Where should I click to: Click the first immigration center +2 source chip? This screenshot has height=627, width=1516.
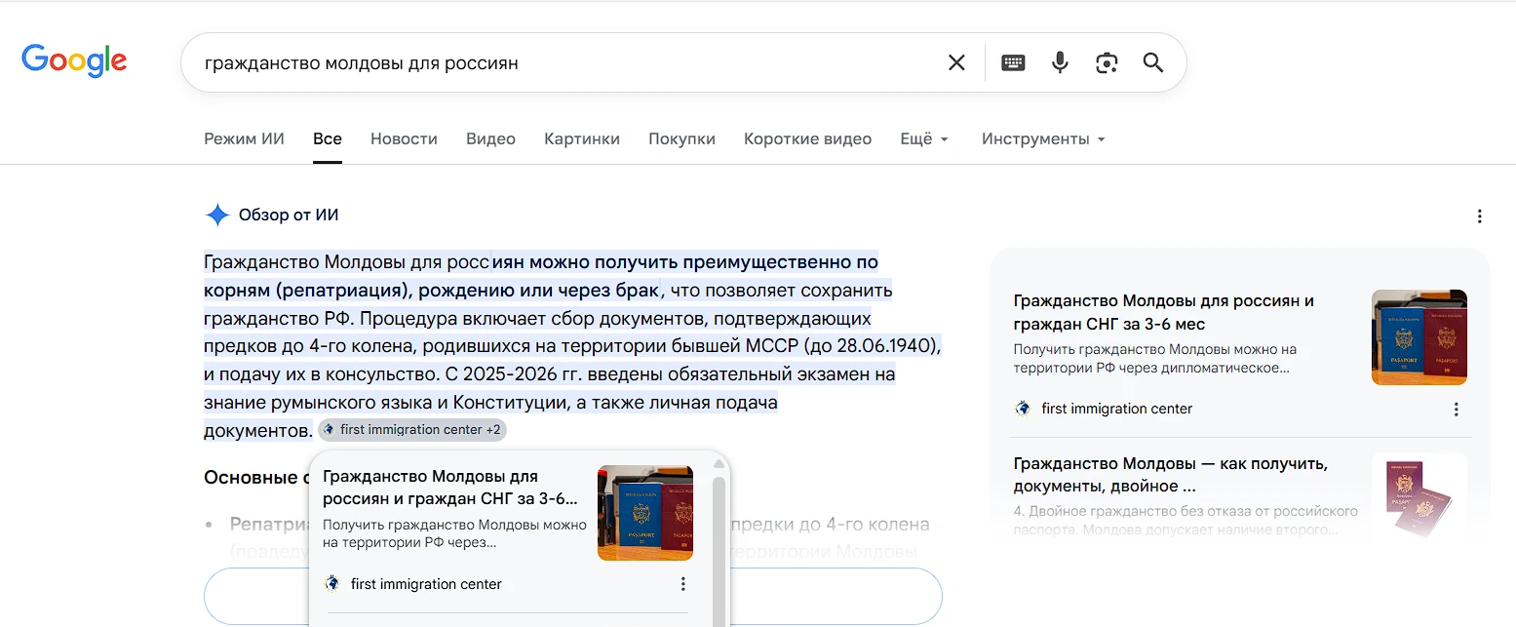coord(411,430)
